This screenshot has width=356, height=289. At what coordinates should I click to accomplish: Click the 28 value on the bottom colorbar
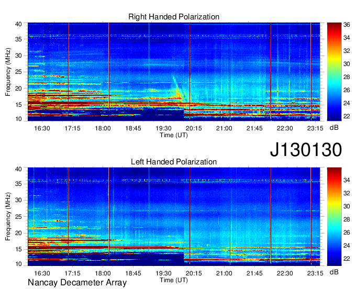(347, 219)
